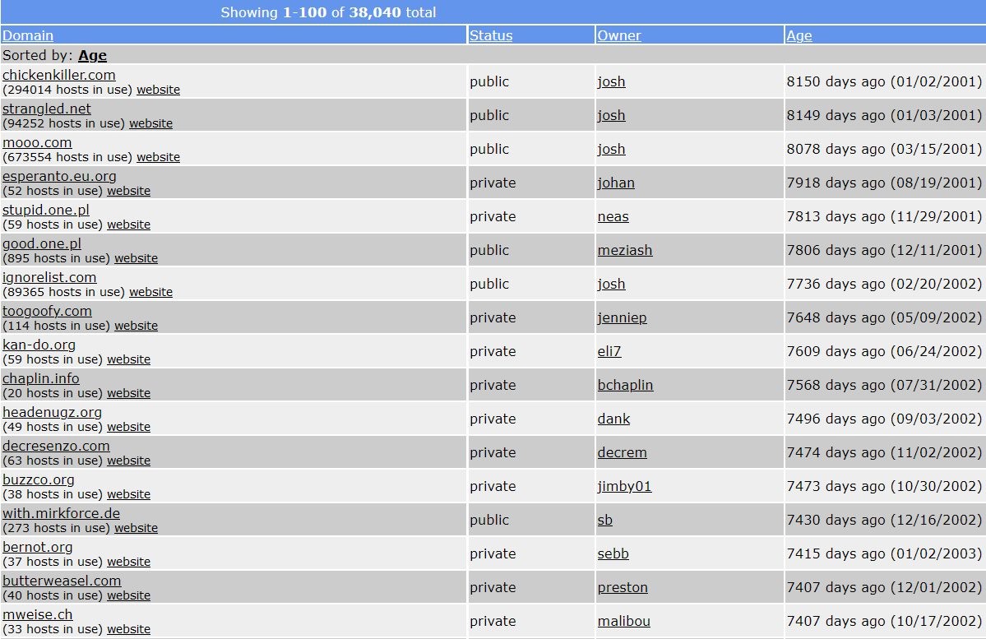Image resolution: width=986 pixels, height=639 pixels.
Task: View owner meziash profile
Action: coord(624,250)
